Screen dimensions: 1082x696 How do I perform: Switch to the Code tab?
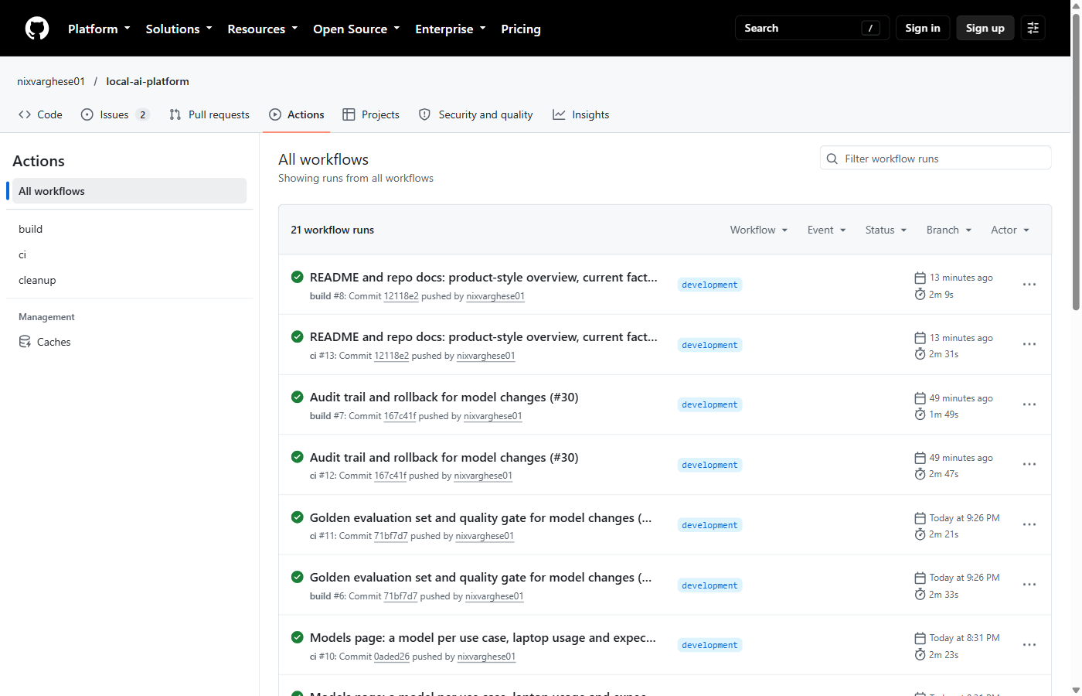pyautogui.click(x=40, y=114)
